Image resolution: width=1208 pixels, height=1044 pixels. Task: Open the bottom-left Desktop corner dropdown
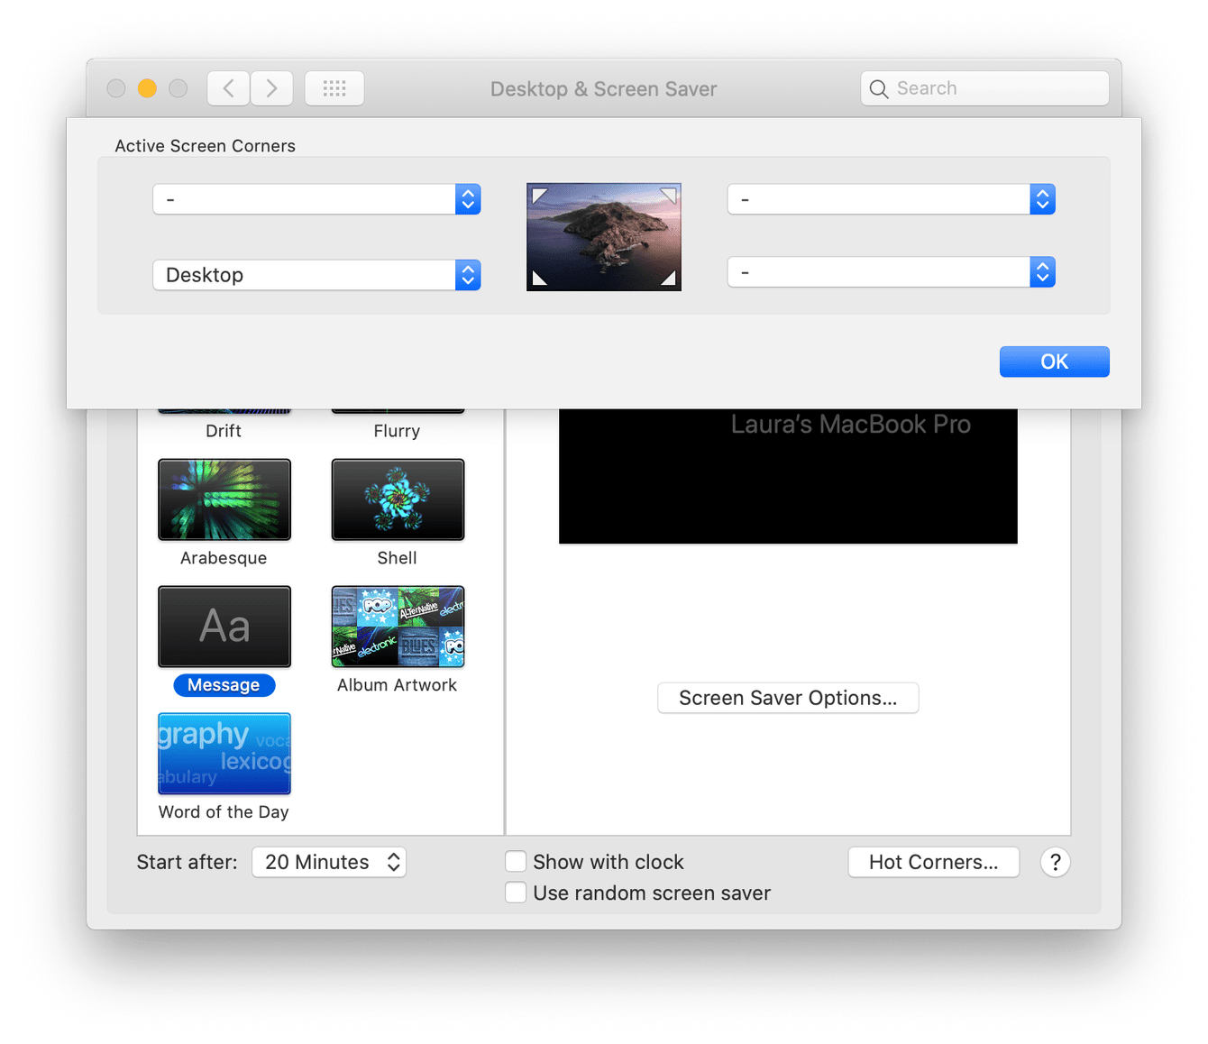(316, 275)
